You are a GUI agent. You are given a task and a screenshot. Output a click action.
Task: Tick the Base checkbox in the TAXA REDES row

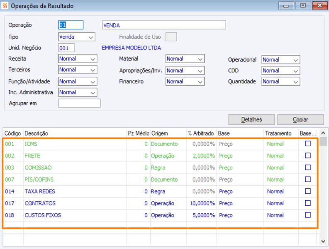coord(307,191)
